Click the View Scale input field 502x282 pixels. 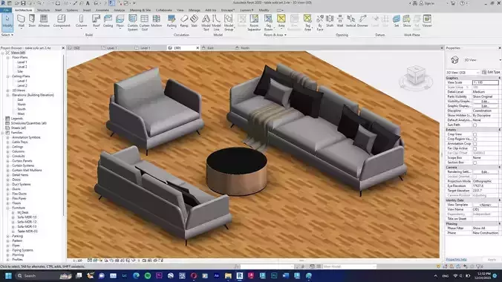pos(485,82)
